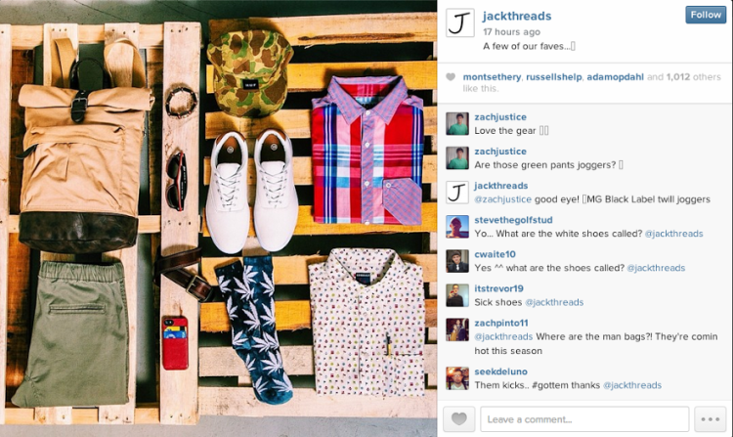This screenshot has width=733, height=437.
Task: Open stevethegolfstud's avatar thumbnail
Action: tap(457, 227)
